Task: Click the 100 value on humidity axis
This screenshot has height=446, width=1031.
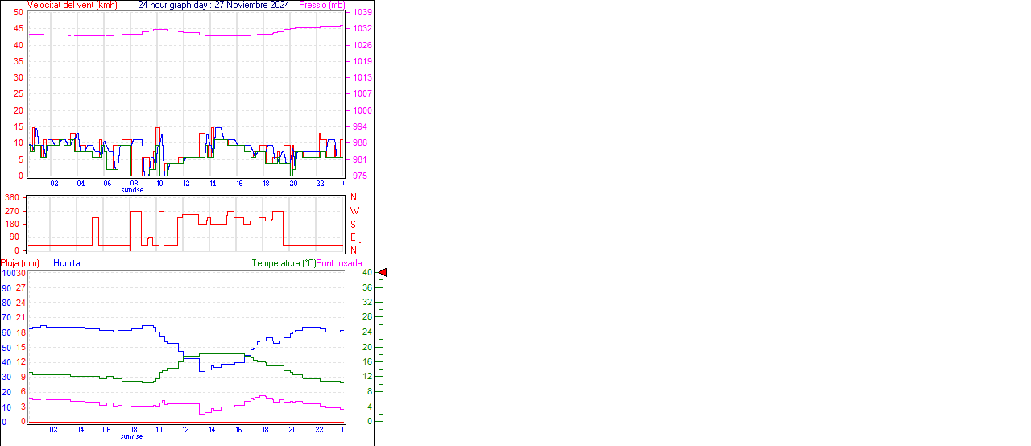Action: coord(8,274)
